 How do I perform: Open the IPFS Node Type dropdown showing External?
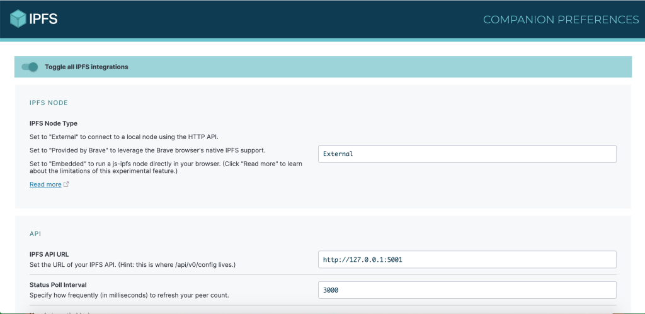pos(467,154)
